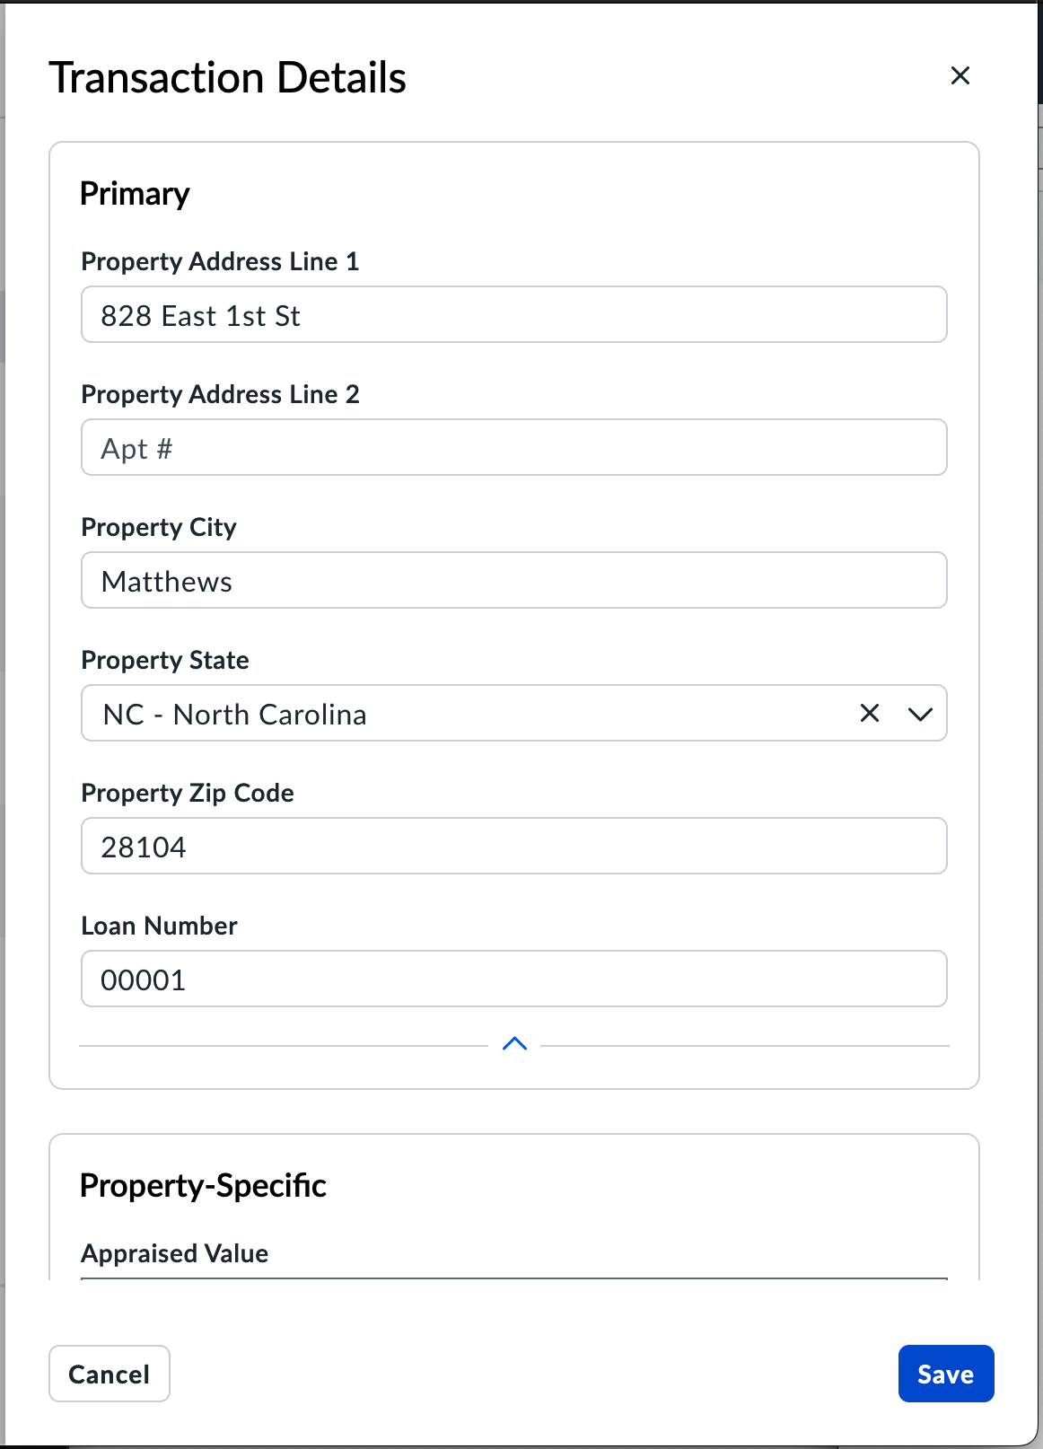Clear the selected Property State value

coord(869,714)
